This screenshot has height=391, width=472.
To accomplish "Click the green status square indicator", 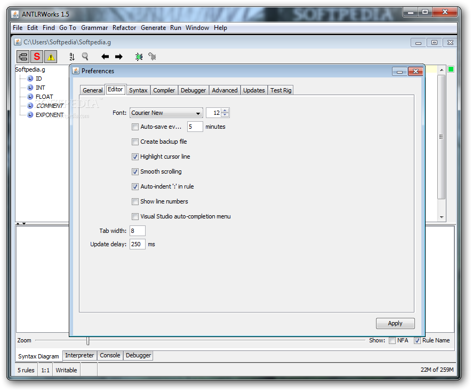I will 451,69.
